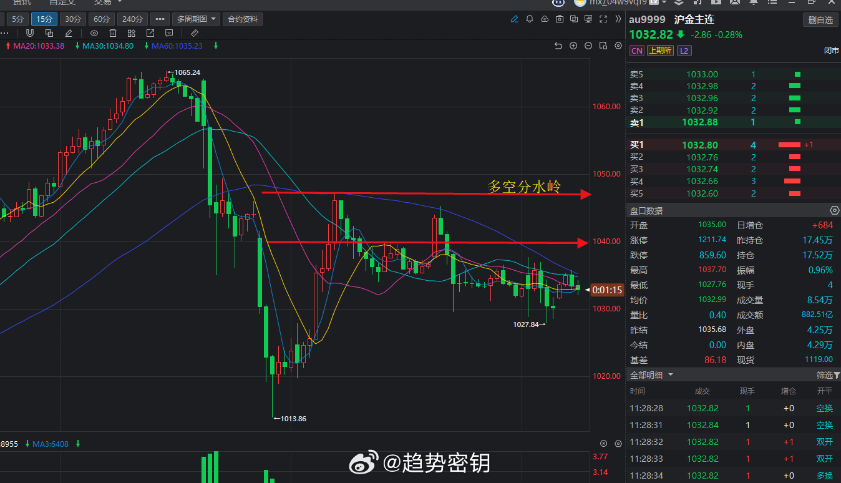Click the volume pane settings icon
Viewport: 841px width, 483px height.
coord(618,444)
